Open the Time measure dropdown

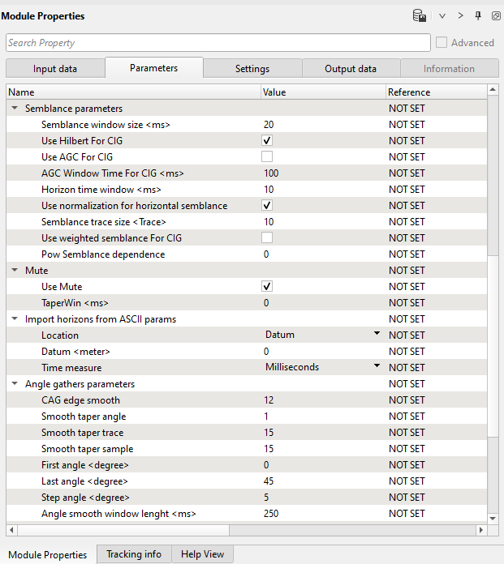(377, 367)
